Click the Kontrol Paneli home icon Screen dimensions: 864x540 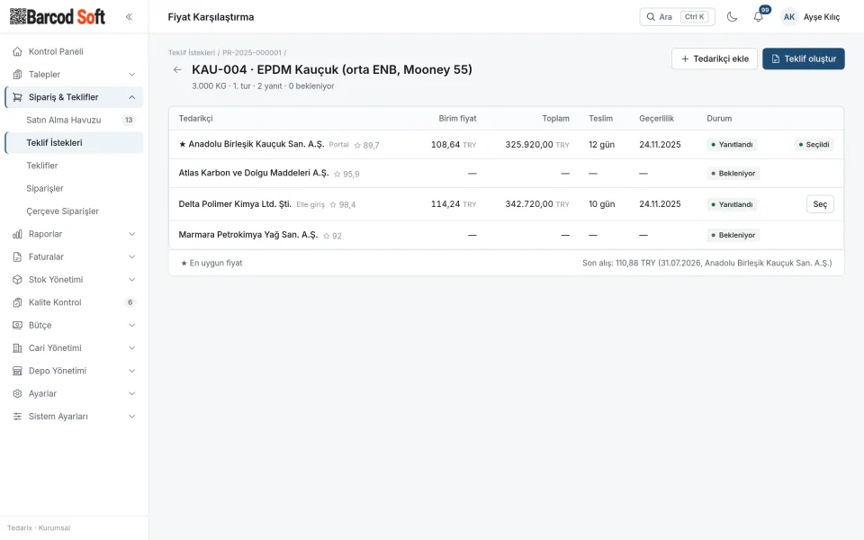click(18, 52)
